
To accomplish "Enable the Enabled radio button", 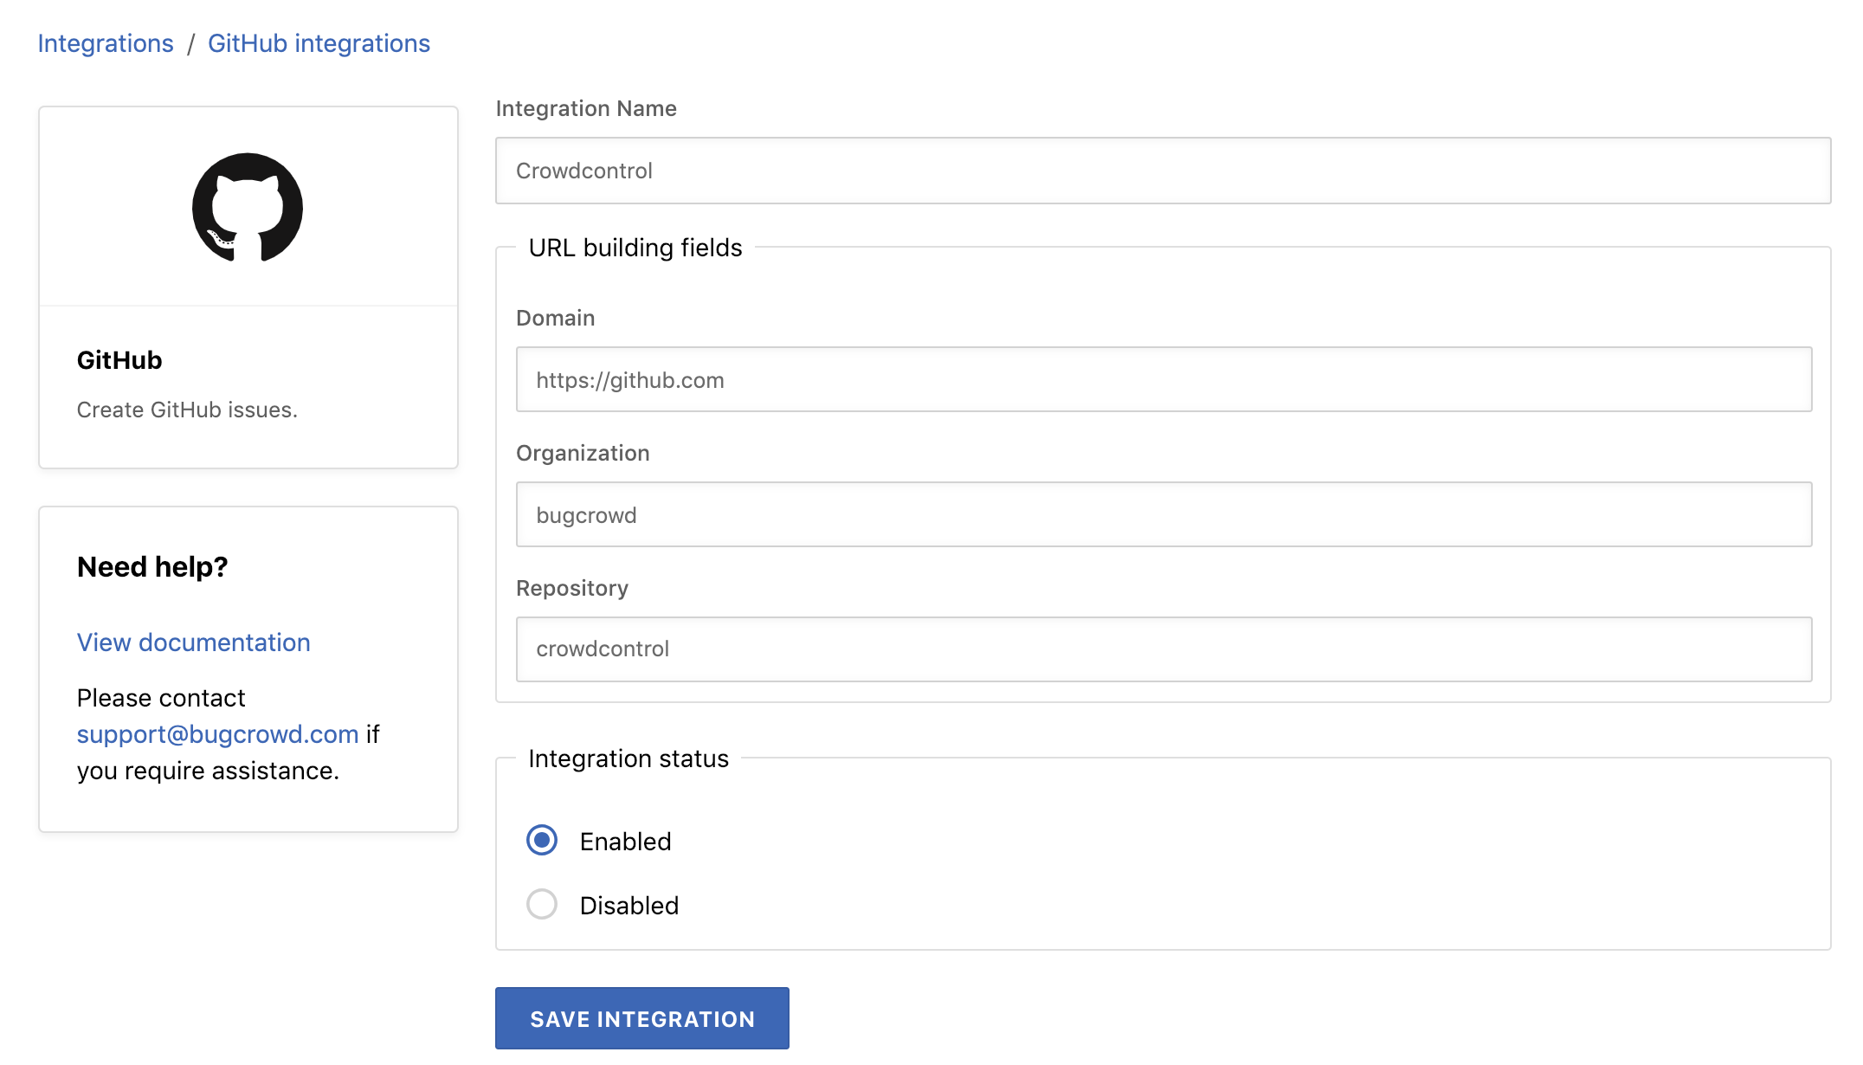I will click(x=541, y=840).
